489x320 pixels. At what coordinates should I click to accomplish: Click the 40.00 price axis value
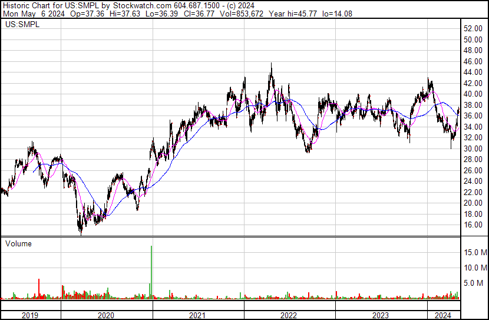(473, 94)
